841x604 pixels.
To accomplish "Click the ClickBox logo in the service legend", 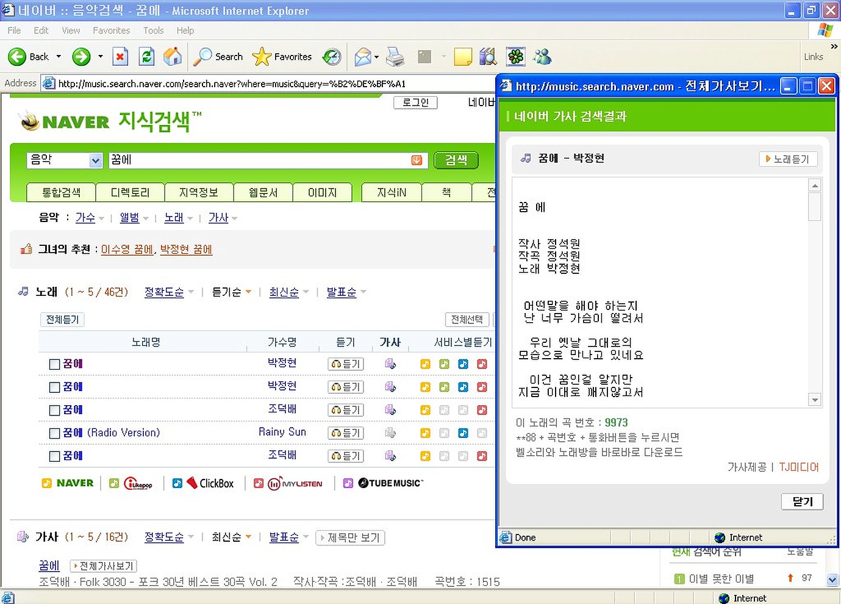I will click(210, 483).
